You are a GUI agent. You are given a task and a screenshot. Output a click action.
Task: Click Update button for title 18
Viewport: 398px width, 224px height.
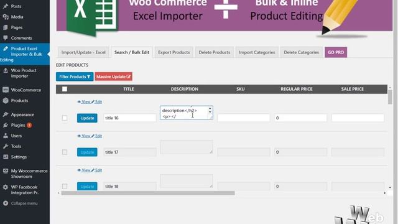point(87,187)
